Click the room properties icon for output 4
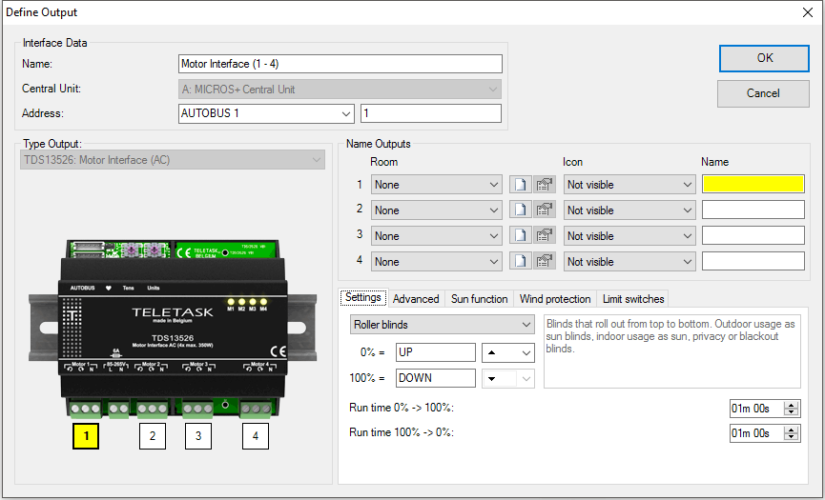 click(544, 262)
